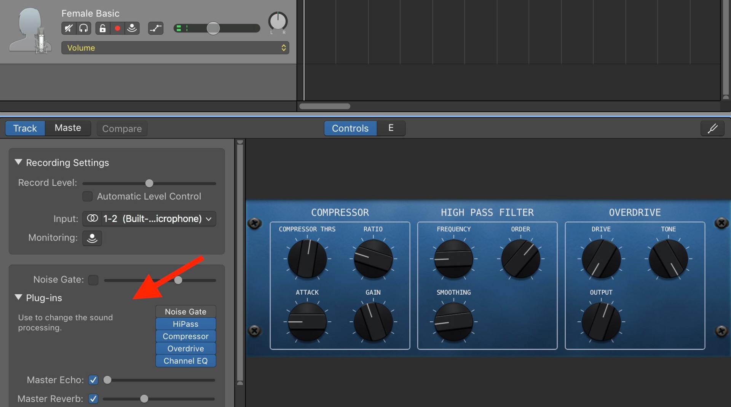Adjust the Tone knob
The height and width of the screenshot is (407, 731).
668,259
